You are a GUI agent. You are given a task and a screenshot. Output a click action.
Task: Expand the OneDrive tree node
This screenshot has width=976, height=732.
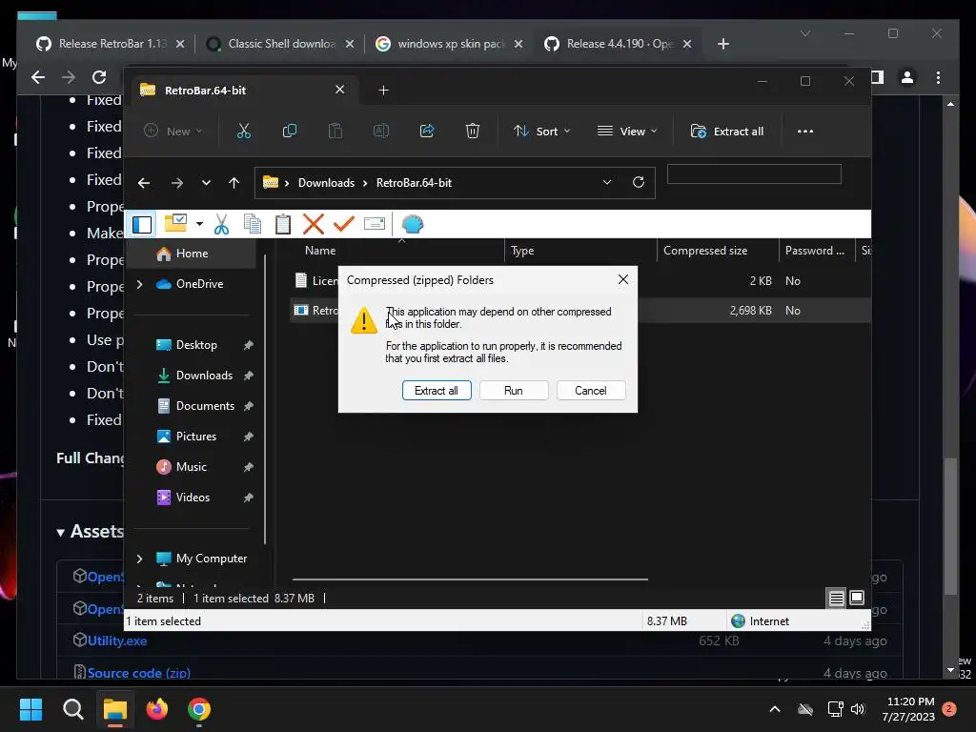click(x=139, y=284)
